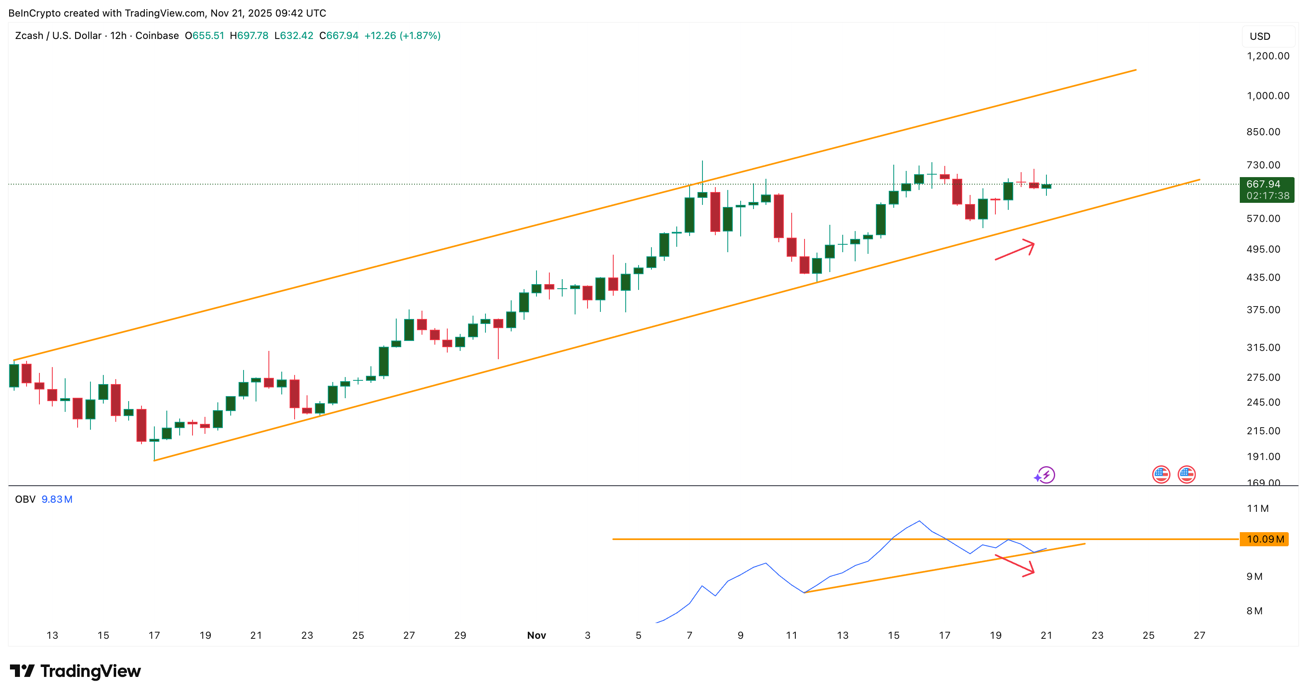Screen dimensions: 1307x696
Task: Open the second US flag economic event icon
Action: point(1187,475)
